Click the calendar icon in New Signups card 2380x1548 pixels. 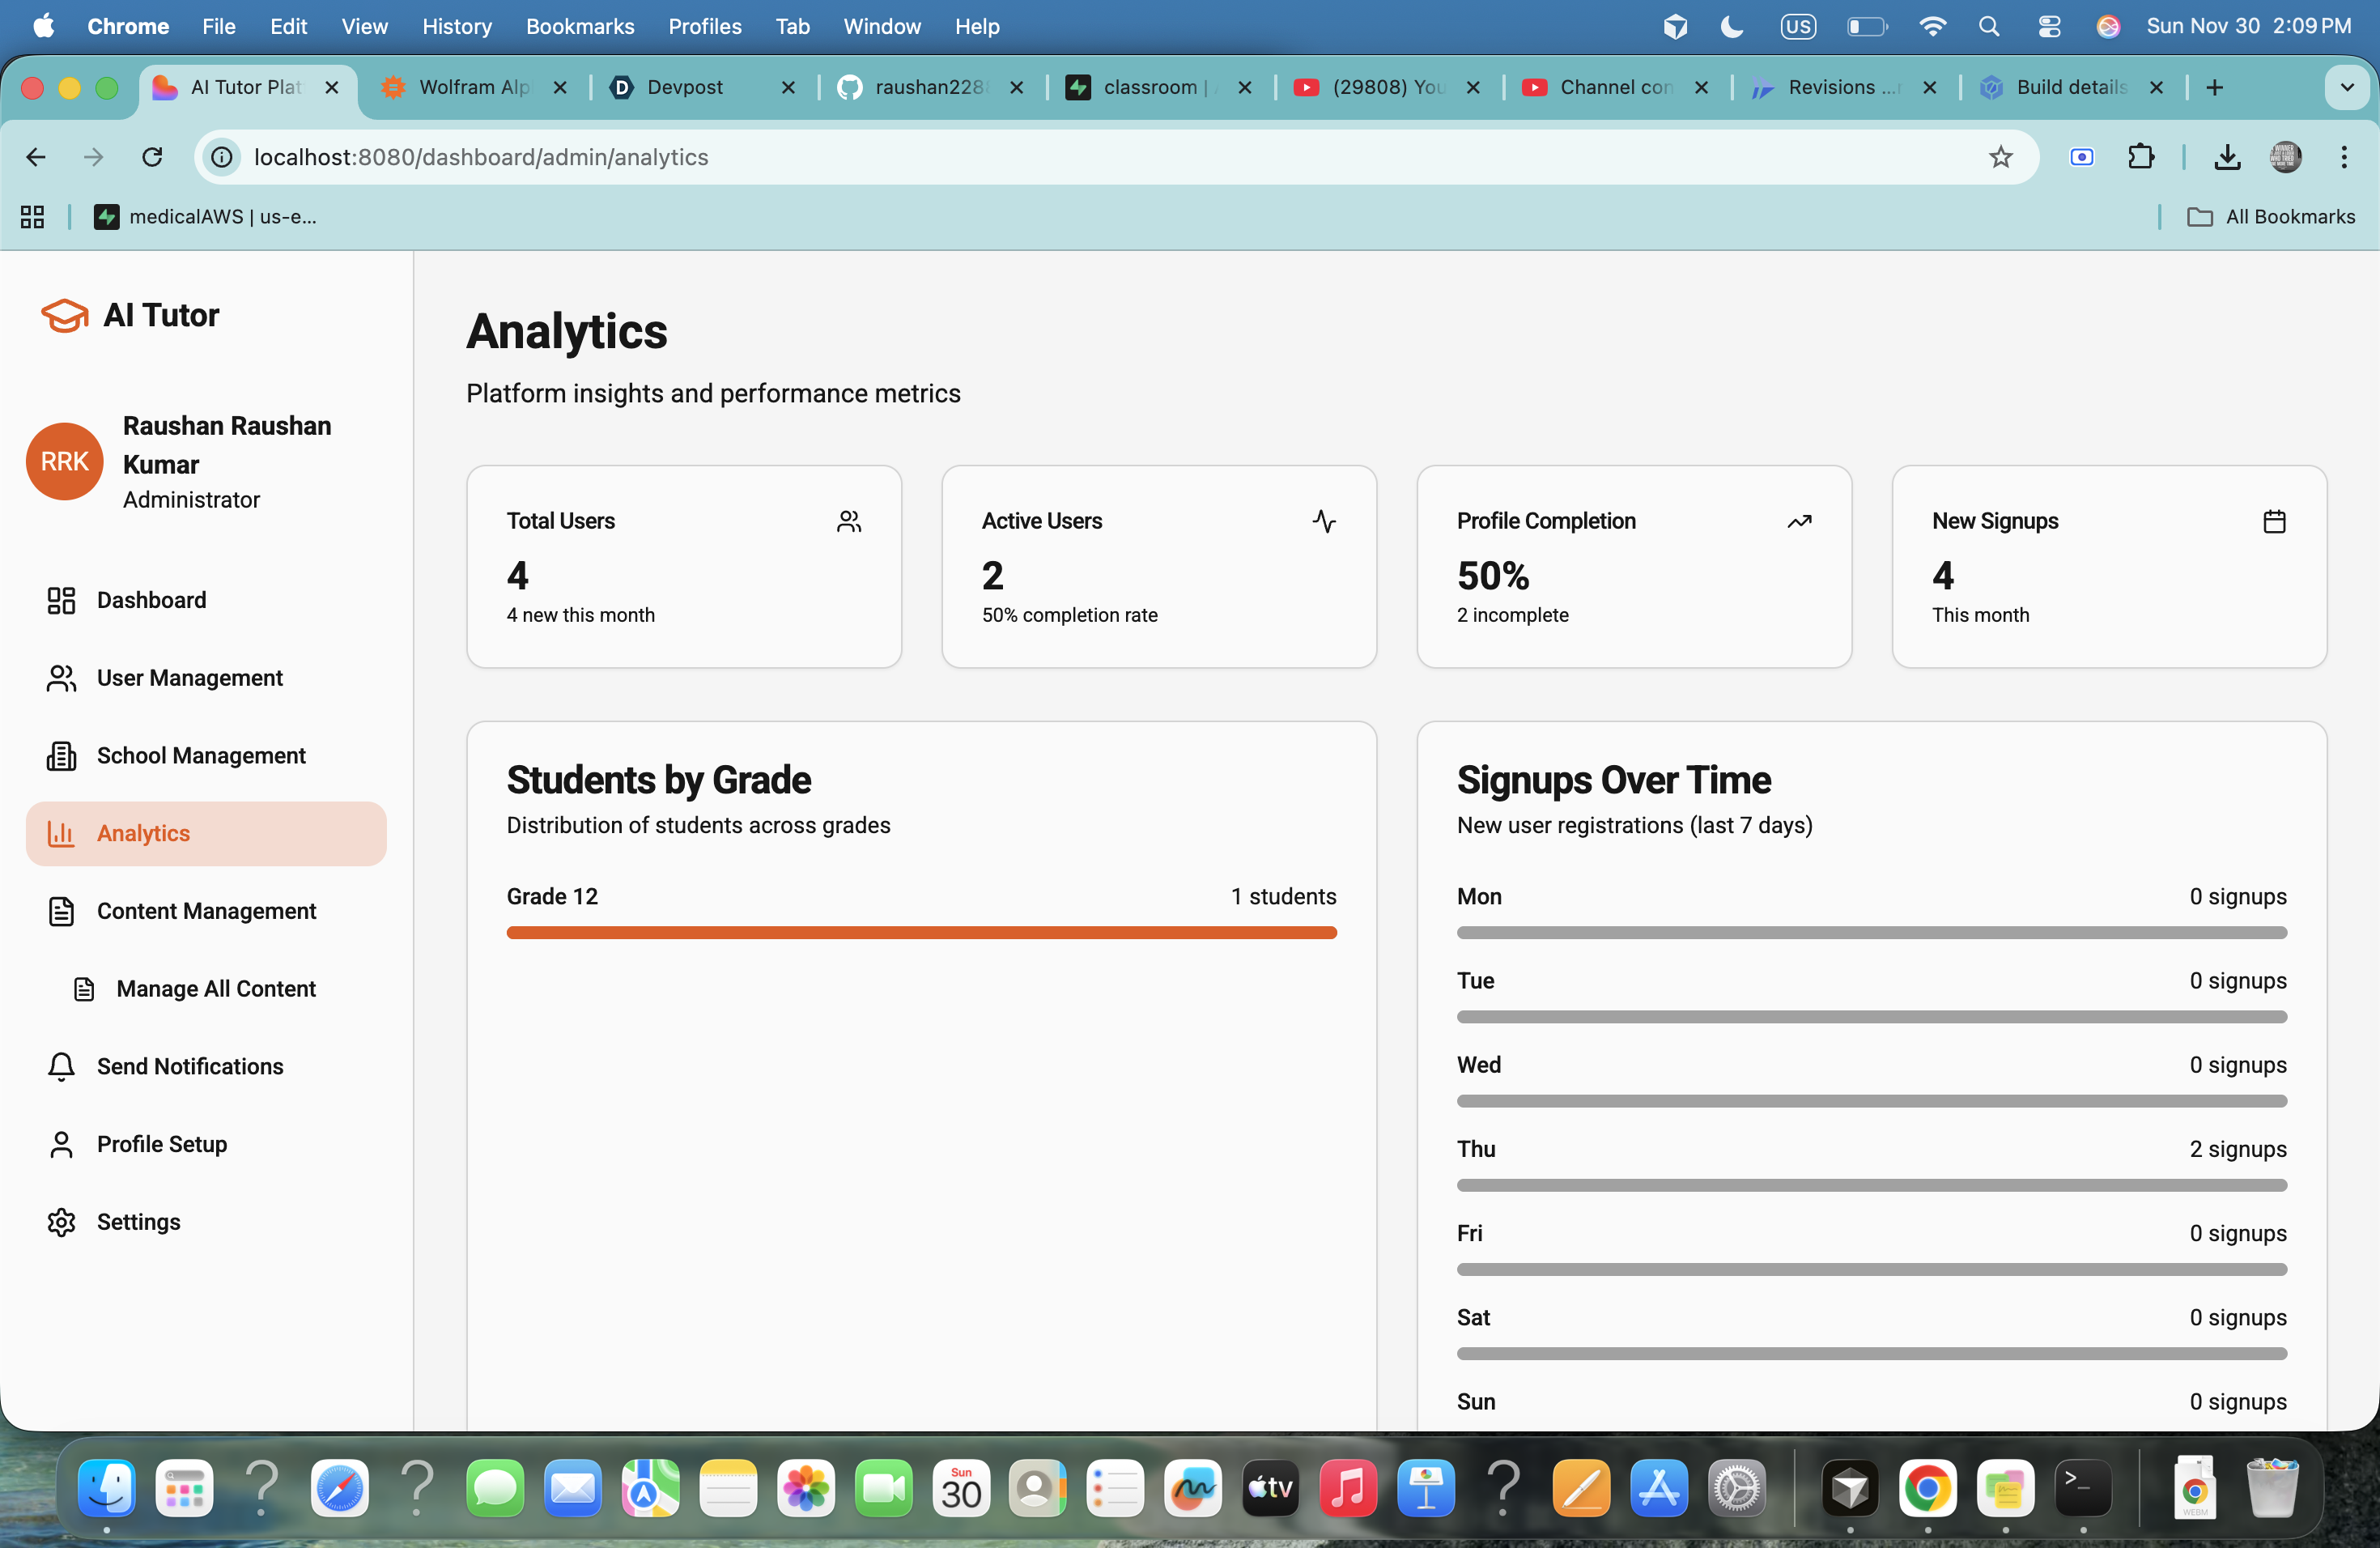pyautogui.click(x=2274, y=521)
